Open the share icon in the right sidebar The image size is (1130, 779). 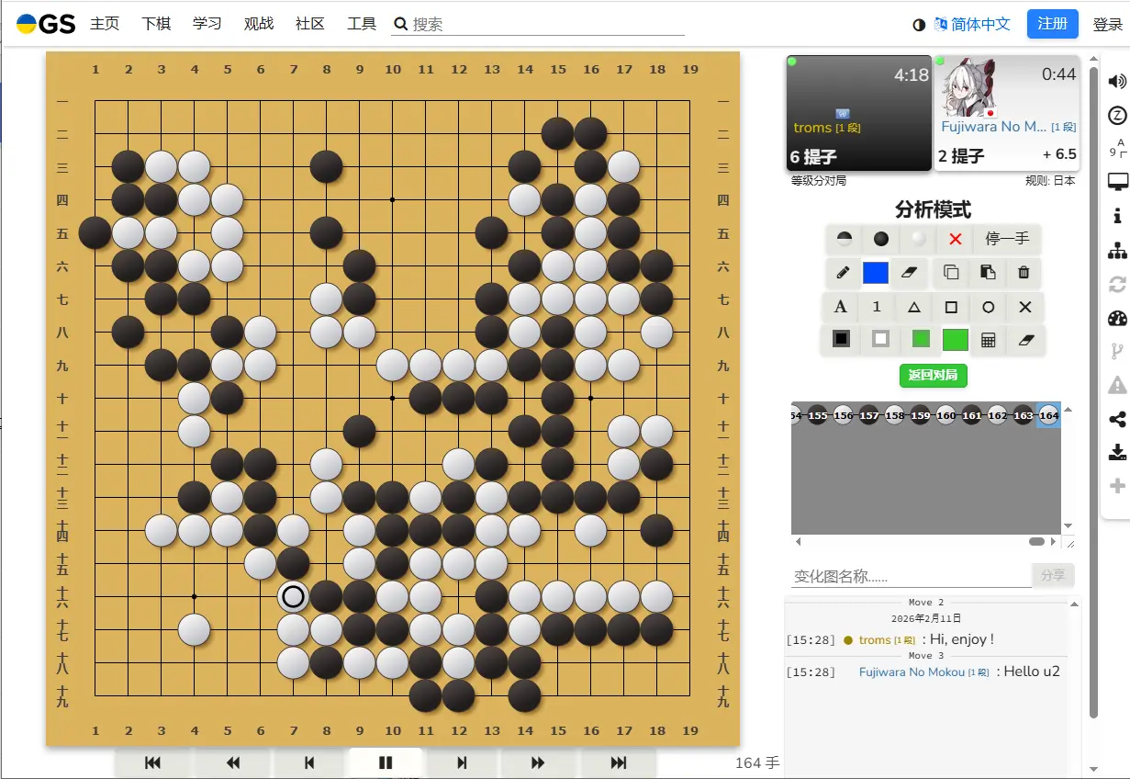[1117, 418]
